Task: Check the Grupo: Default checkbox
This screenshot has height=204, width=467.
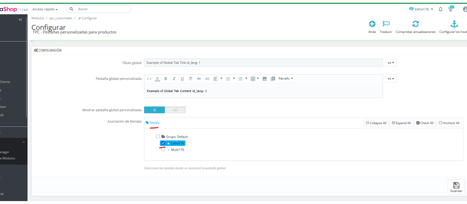Action: click(158, 136)
